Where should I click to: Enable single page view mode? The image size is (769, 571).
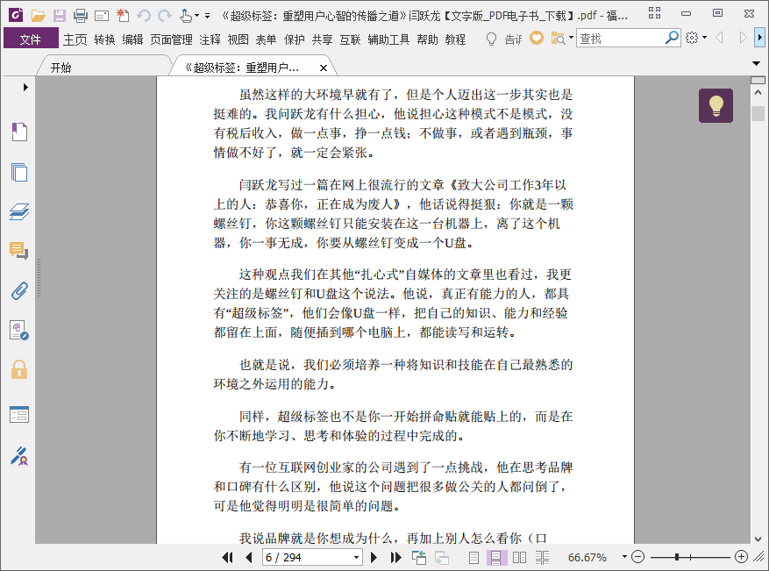click(x=474, y=558)
